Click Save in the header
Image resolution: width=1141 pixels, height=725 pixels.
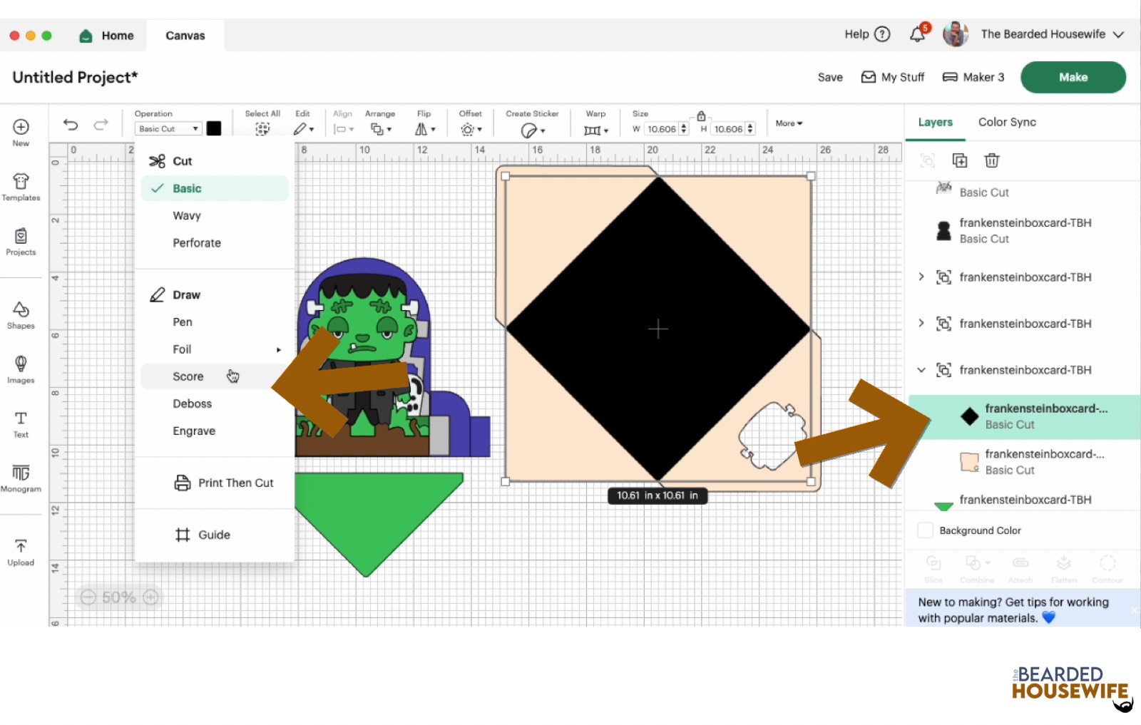[x=829, y=77]
